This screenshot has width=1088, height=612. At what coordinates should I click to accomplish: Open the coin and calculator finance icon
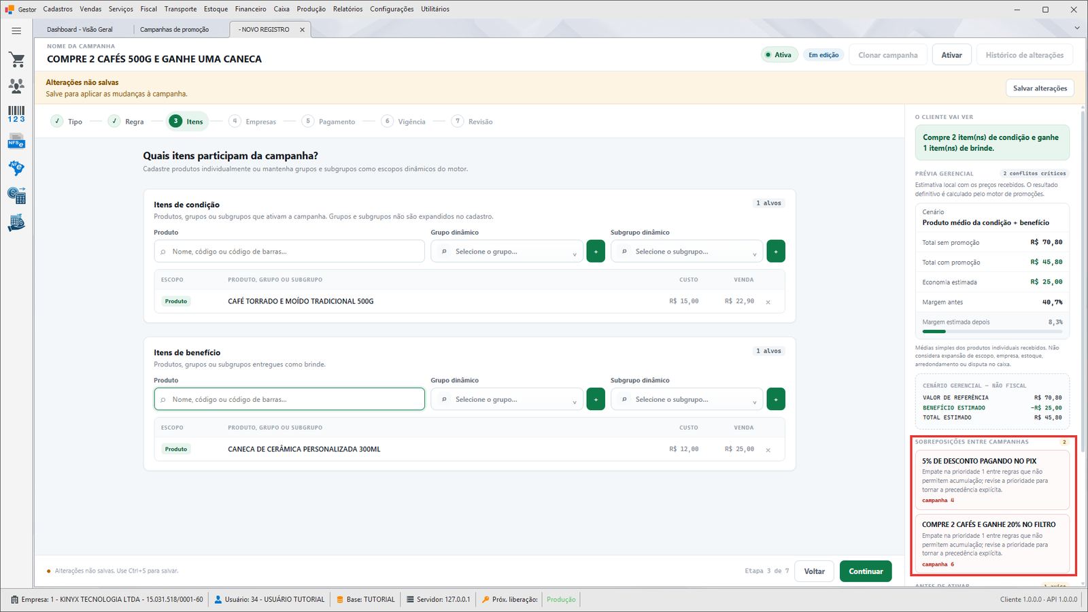coord(16,196)
